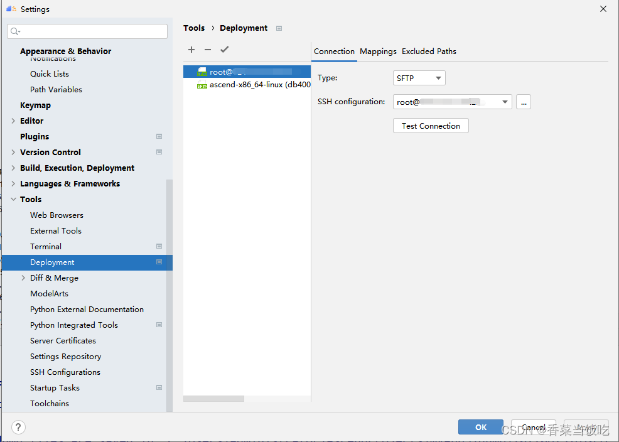Viewport: 619px width, 442px height.
Task: Switch to the Excluded Paths tab
Action: (429, 51)
